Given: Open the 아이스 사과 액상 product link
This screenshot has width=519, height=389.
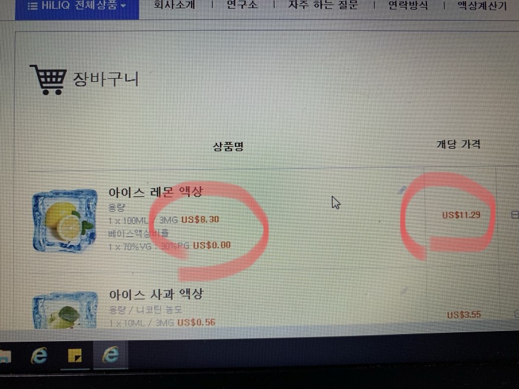Looking at the screenshot, I should (x=156, y=294).
